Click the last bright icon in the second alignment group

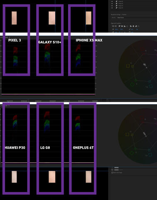coord(136,26)
